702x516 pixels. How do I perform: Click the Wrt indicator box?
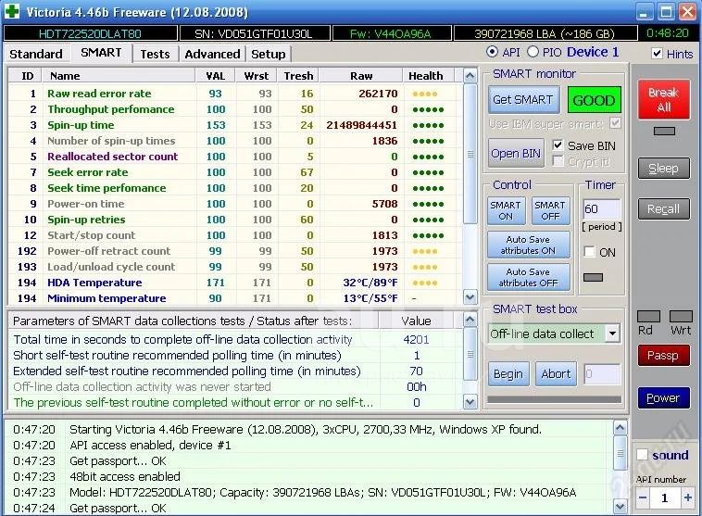681,317
